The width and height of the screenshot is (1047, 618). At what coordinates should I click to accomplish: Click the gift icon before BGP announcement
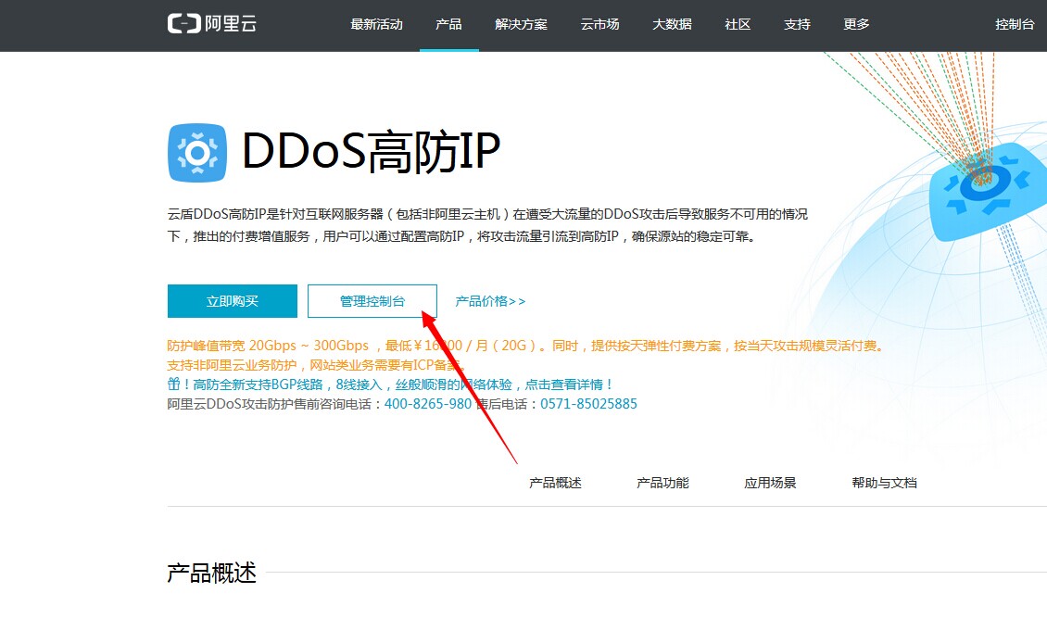(x=173, y=384)
